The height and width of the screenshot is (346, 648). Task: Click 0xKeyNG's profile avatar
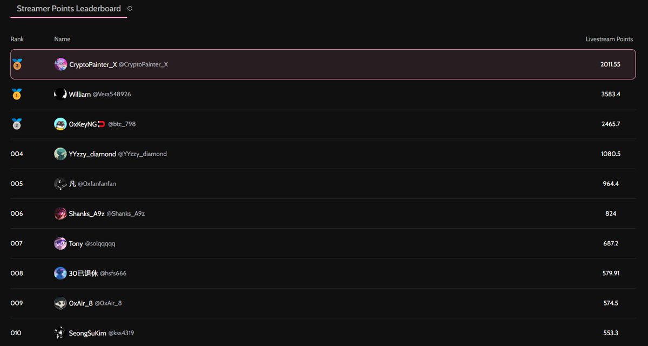[60, 124]
